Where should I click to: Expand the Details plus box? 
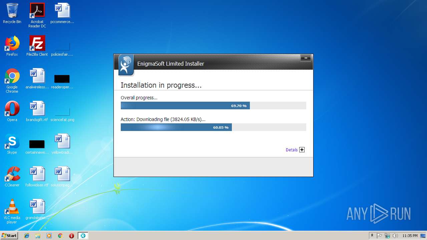[x=302, y=150]
